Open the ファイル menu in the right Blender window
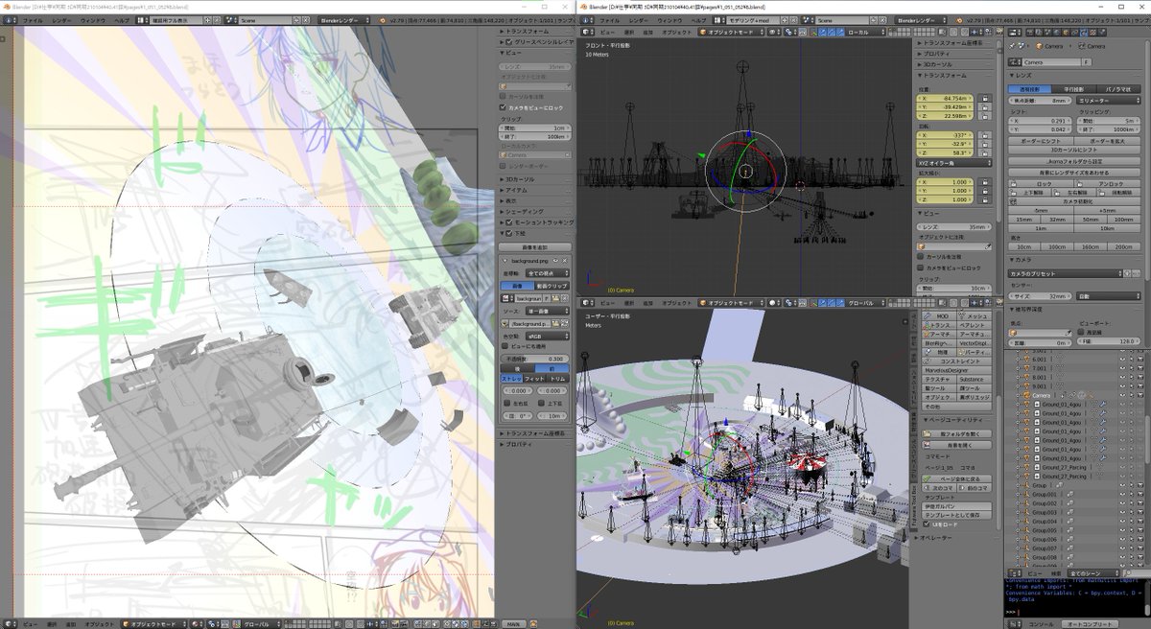Viewport: 1151px width, 629px height. [608, 19]
